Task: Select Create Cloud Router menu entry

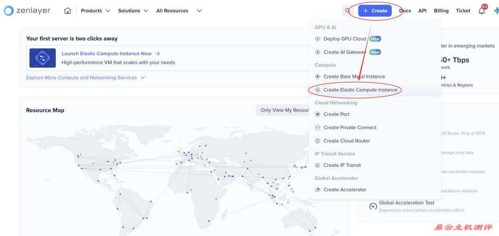Action: [347, 141]
